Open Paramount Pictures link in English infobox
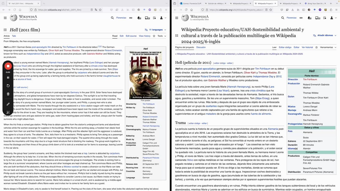 click(x=151, y=158)
